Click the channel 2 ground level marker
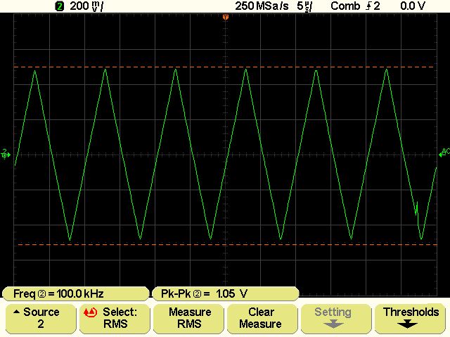Screen dimensions: 450x337 click(6, 154)
